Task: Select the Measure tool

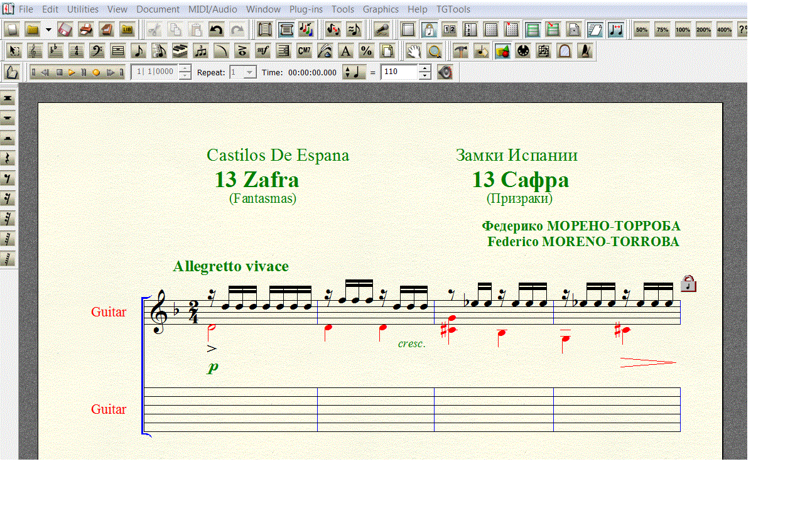Action: click(118, 51)
